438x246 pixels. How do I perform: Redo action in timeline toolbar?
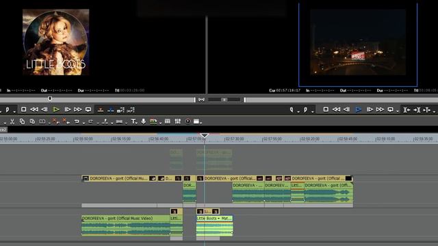pos(90,122)
